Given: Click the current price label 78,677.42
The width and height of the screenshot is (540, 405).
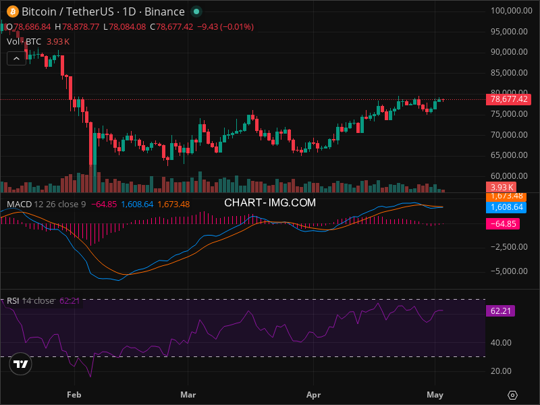Looking at the screenshot, I should click(x=508, y=99).
